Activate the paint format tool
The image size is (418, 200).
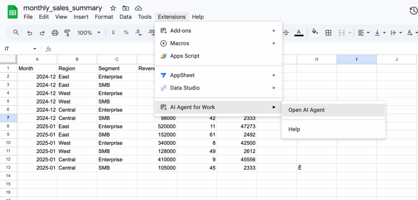(x=67, y=33)
